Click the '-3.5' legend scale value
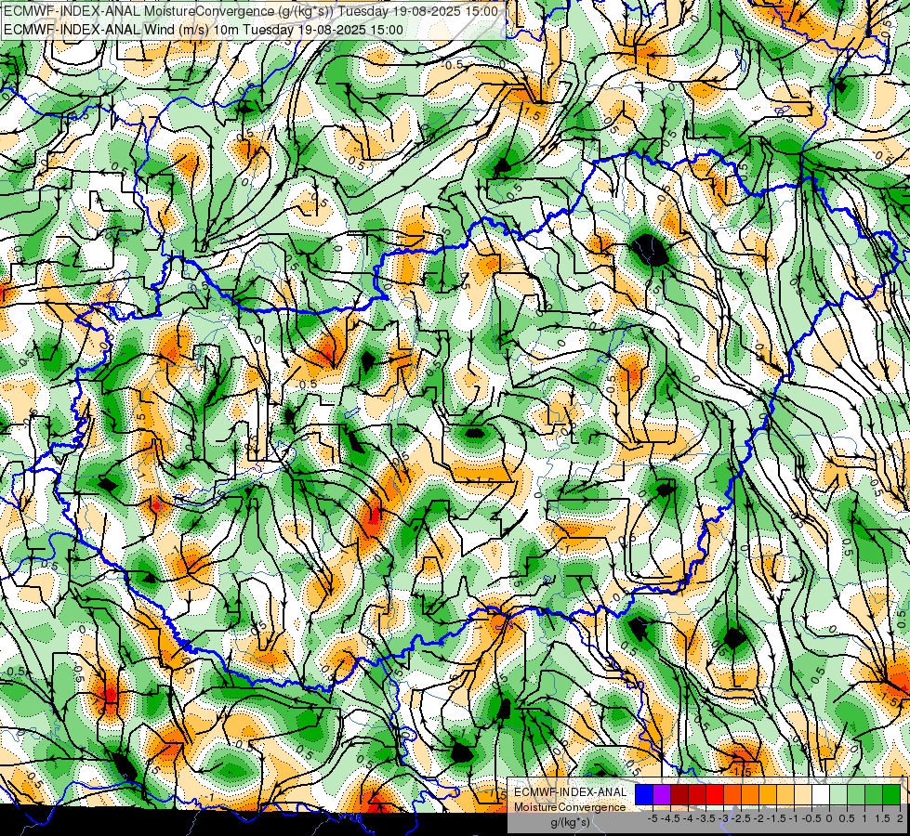The height and width of the screenshot is (836, 910). (706, 818)
